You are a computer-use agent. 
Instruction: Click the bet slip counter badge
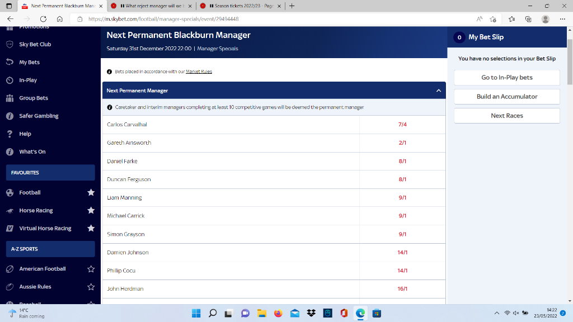(x=459, y=37)
